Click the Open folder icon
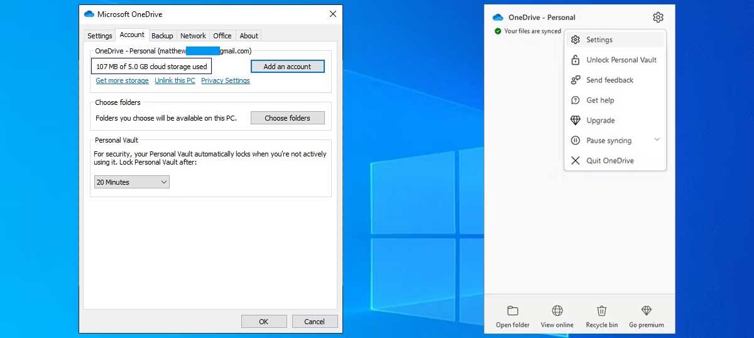The height and width of the screenshot is (338, 754). 513,310
